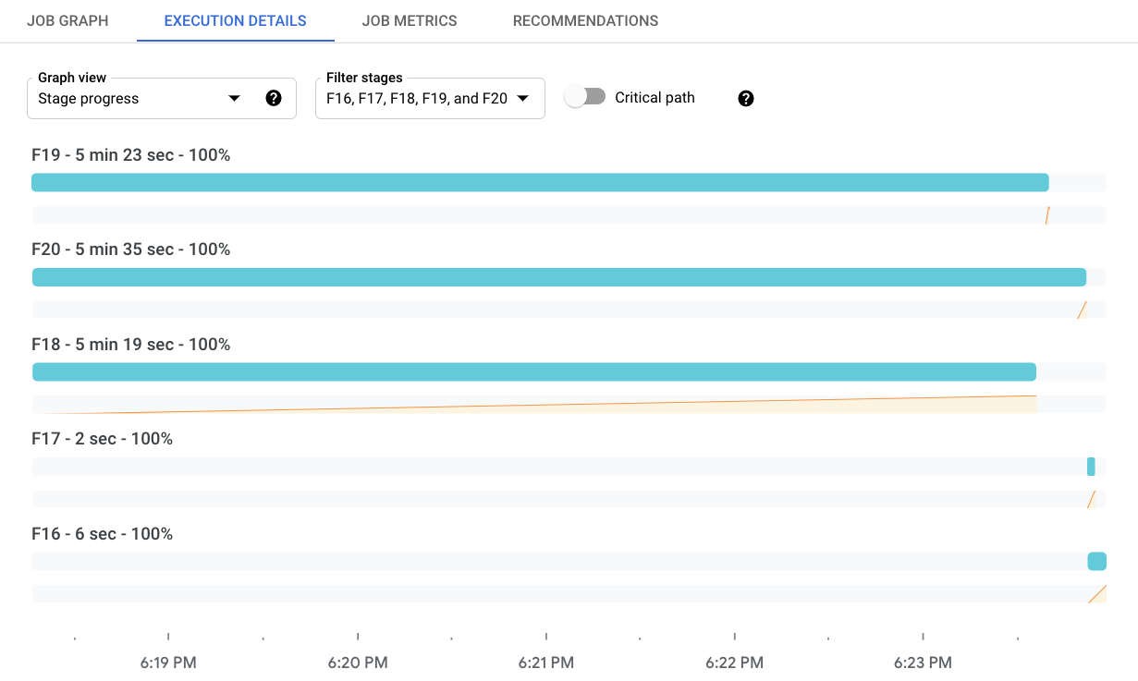The image size is (1138, 681).
Task: Click the 6:23 PM timeline marker
Action: 923,663
